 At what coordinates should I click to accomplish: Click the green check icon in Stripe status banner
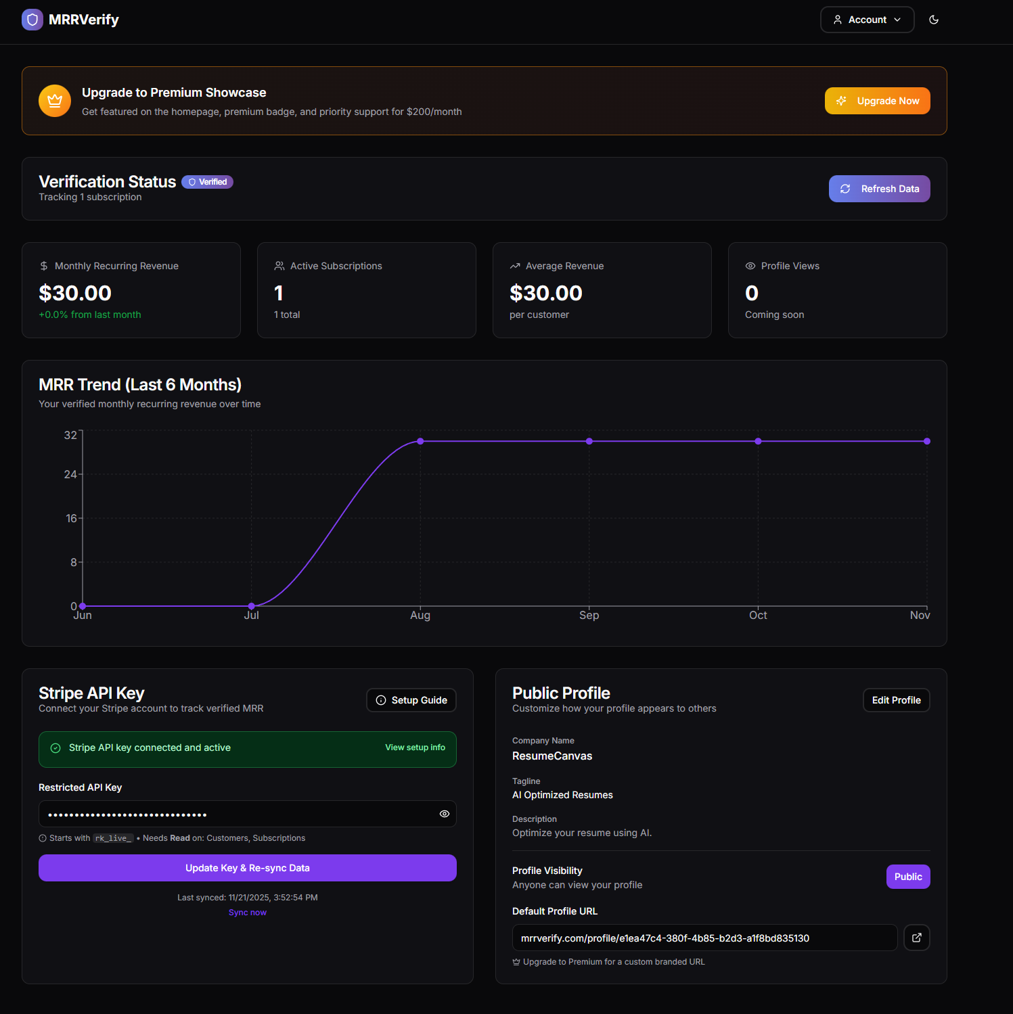(x=55, y=748)
